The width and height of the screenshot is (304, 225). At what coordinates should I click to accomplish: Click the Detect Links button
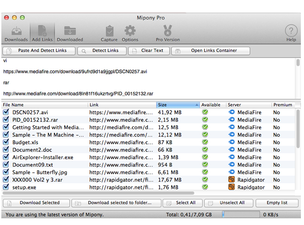102,51
